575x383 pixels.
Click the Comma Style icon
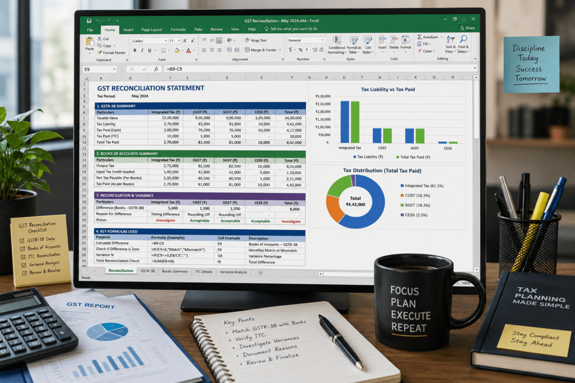coord(307,49)
